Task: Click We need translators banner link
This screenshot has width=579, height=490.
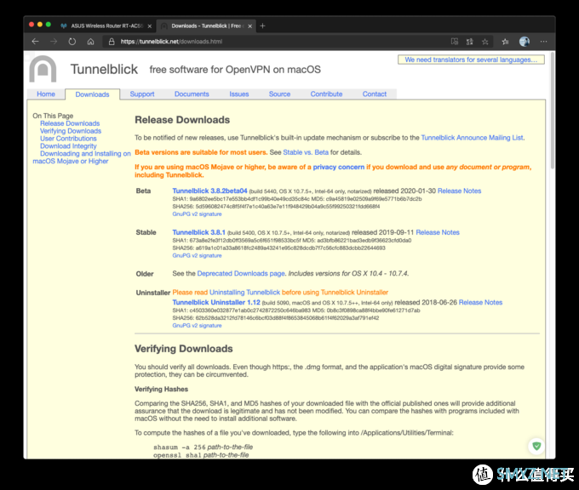Action: pos(471,60)
